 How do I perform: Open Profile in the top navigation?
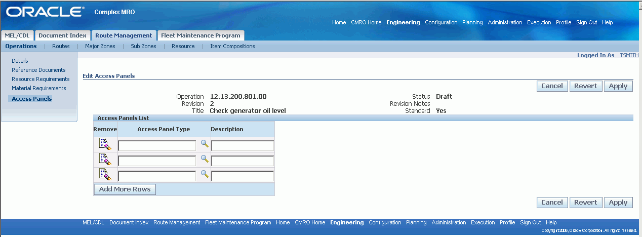[x=564, y=22]
